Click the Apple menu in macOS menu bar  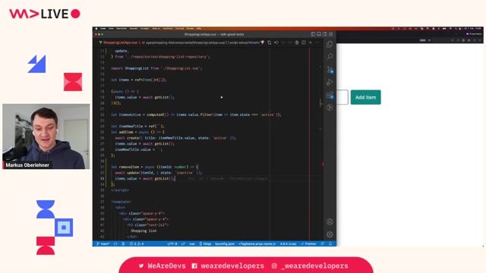coord(96,29)
